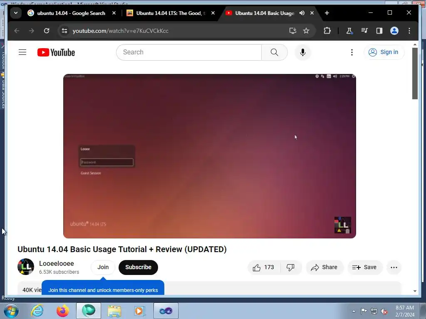Open the YouTube guide hamburger menu
Screen dimensions: 426x319
click(x=22, y=52)
